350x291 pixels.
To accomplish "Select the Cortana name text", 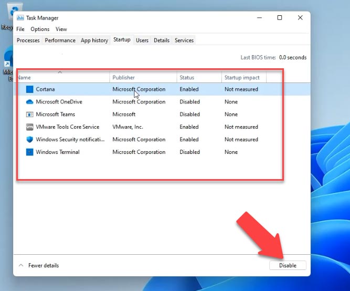I will tap(45, 89).
